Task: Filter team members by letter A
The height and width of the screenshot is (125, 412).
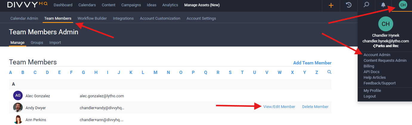Action: (x=10, y=72)
